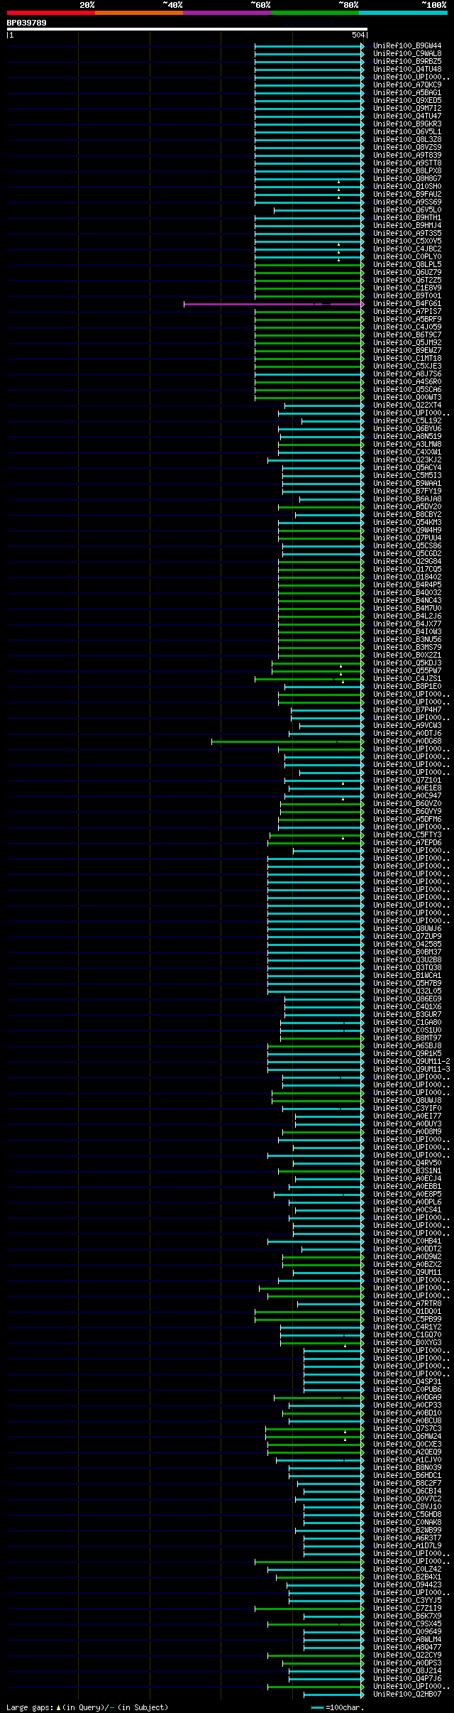
Task: Click the short cyan alignment bar for Q6V5L0
Action: coord(319,210)
